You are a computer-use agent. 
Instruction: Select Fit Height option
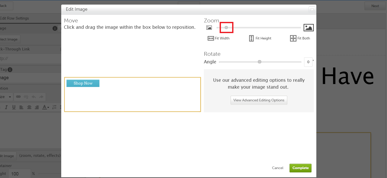(x=260, y=38)
